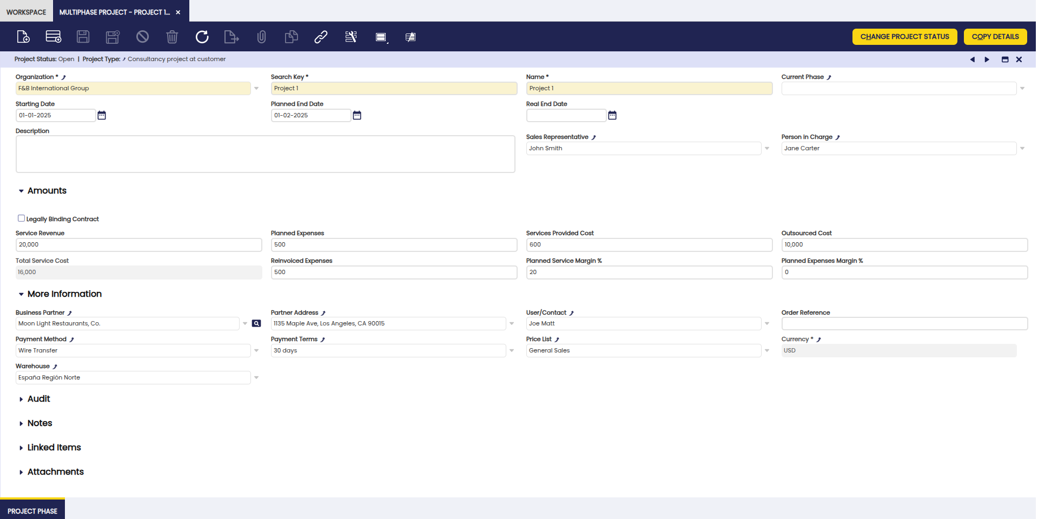Viewport: 1038px width, 519px height.
Task: Click the new row in grid icon
Action: click(54, 37)
